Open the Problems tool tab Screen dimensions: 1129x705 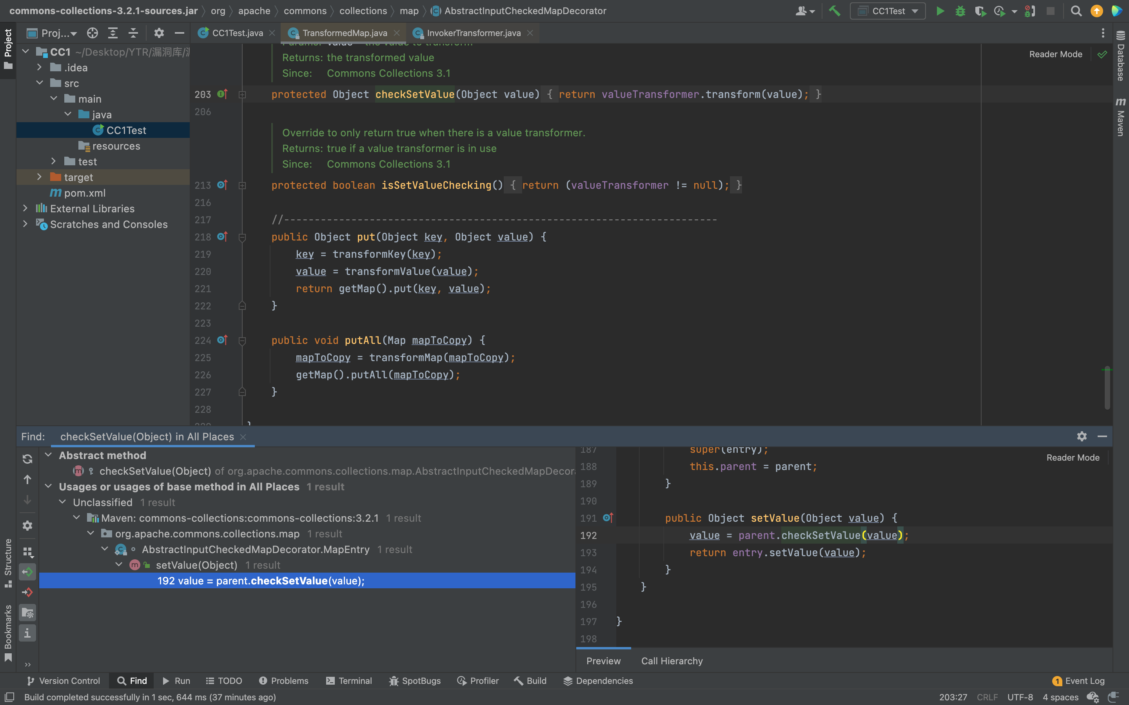(284, 681)
